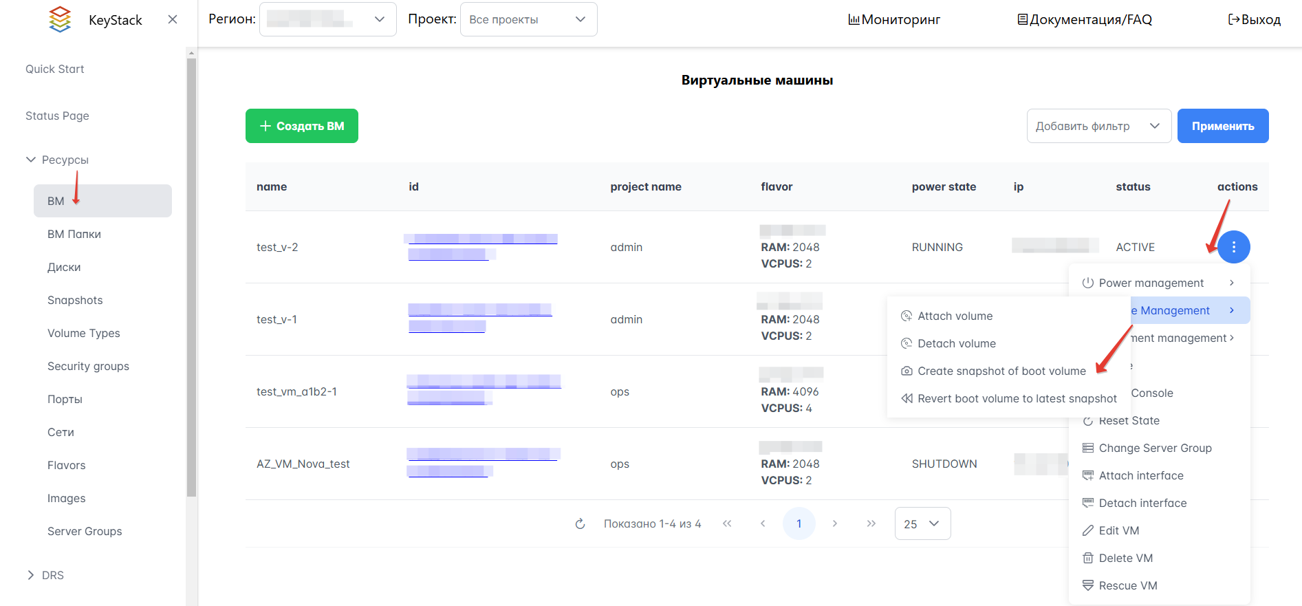Open Snapshots in the sidebar
The height and width of the screenshot is (606, 1302).
click(75, 300)
